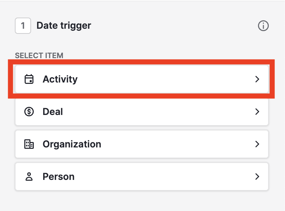Expand the Activity chevron arrow
This screenshot has height=211, width=285.
tap(257, 79)
